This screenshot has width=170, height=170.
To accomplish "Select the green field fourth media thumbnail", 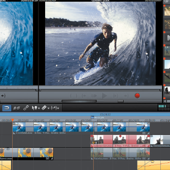I will (167, 51).
